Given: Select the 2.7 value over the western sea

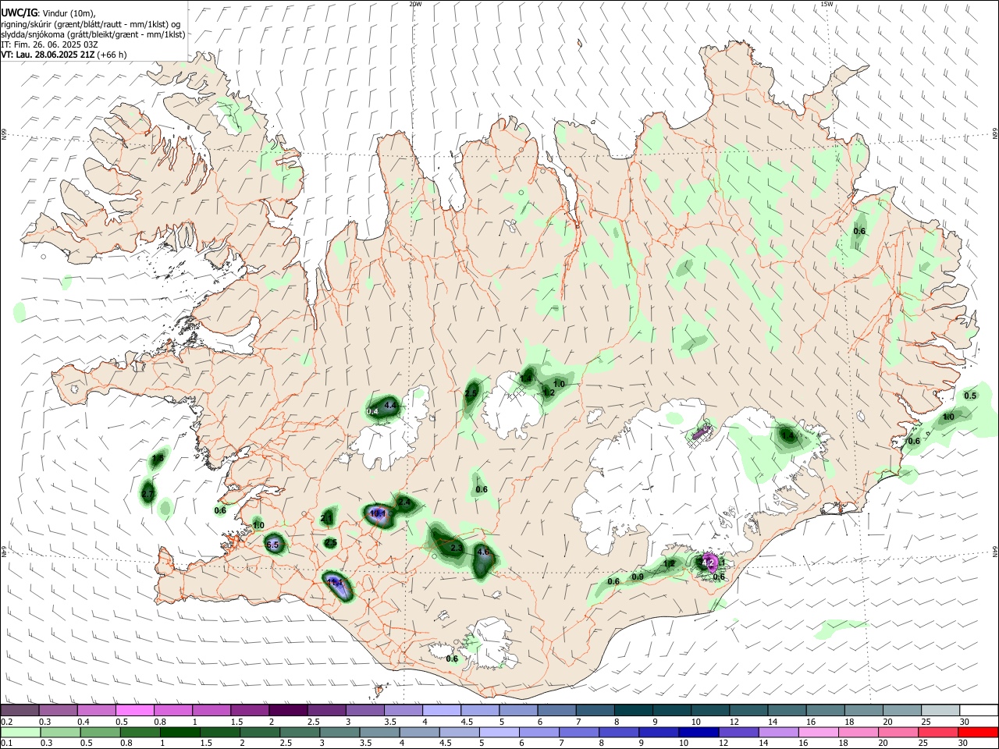Looking at the screenshot, I should (148, 495).
